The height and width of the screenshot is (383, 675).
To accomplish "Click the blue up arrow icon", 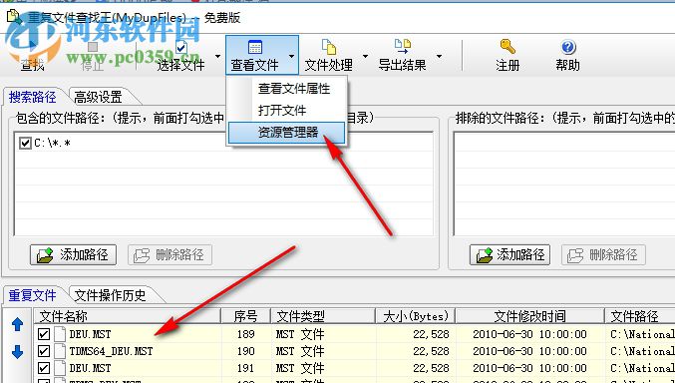I will pyautogui.click(x=17, y=324).
